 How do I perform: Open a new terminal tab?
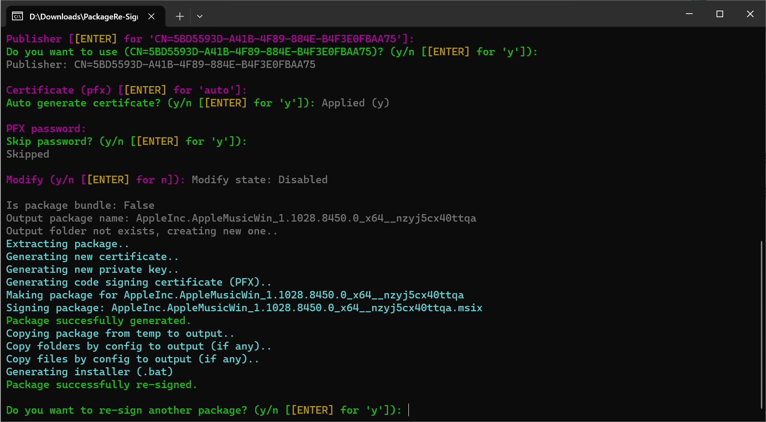[x=179, y=16]
